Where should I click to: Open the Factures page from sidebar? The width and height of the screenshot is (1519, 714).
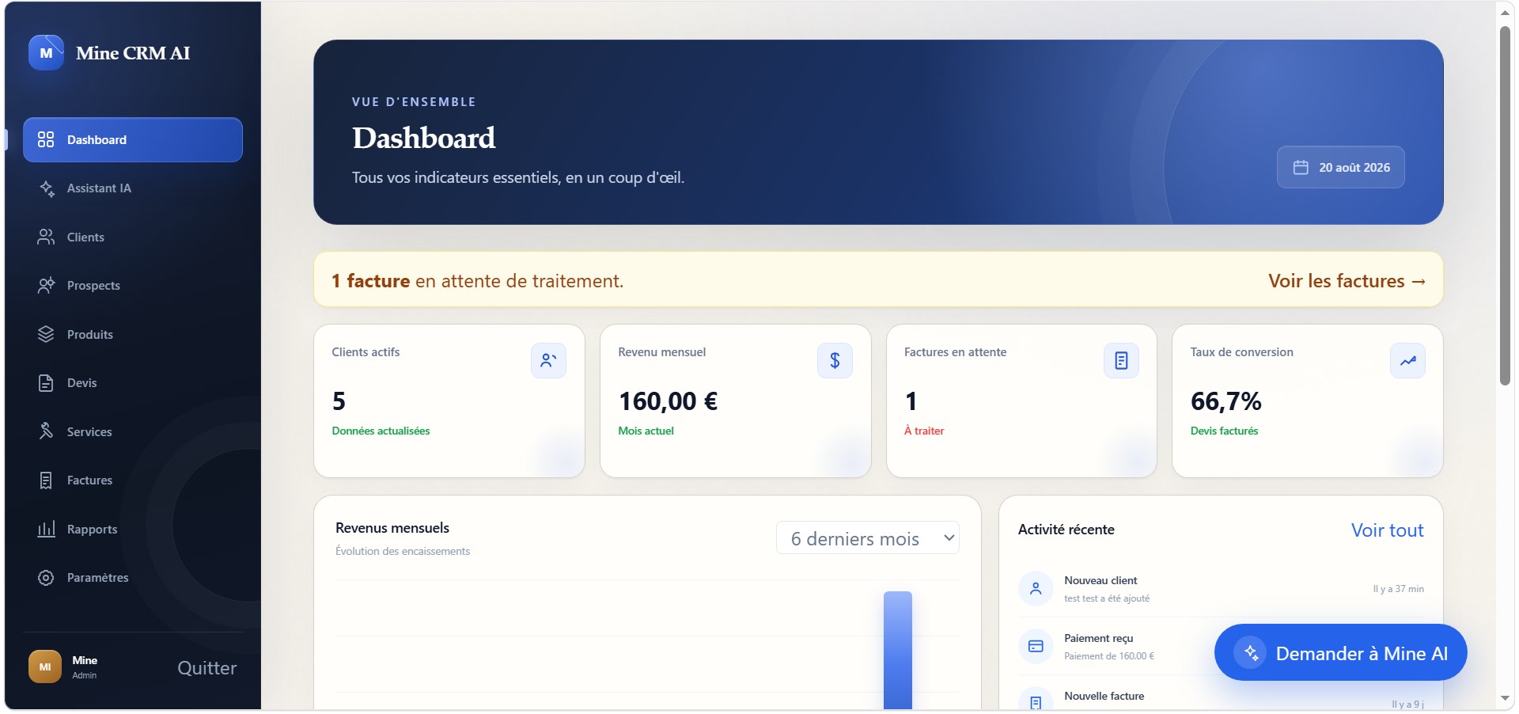[133, 480]
